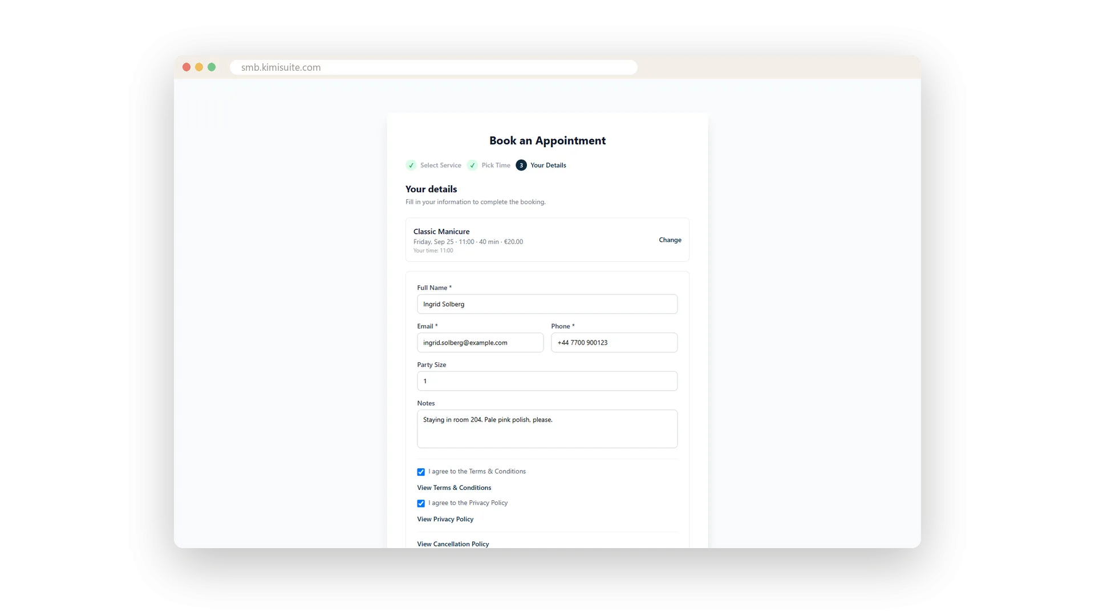The width and height of the screenshot is (1095, 616).
Task: Click the Select Service step checkmark icon
Action: [x=411, y=165]
